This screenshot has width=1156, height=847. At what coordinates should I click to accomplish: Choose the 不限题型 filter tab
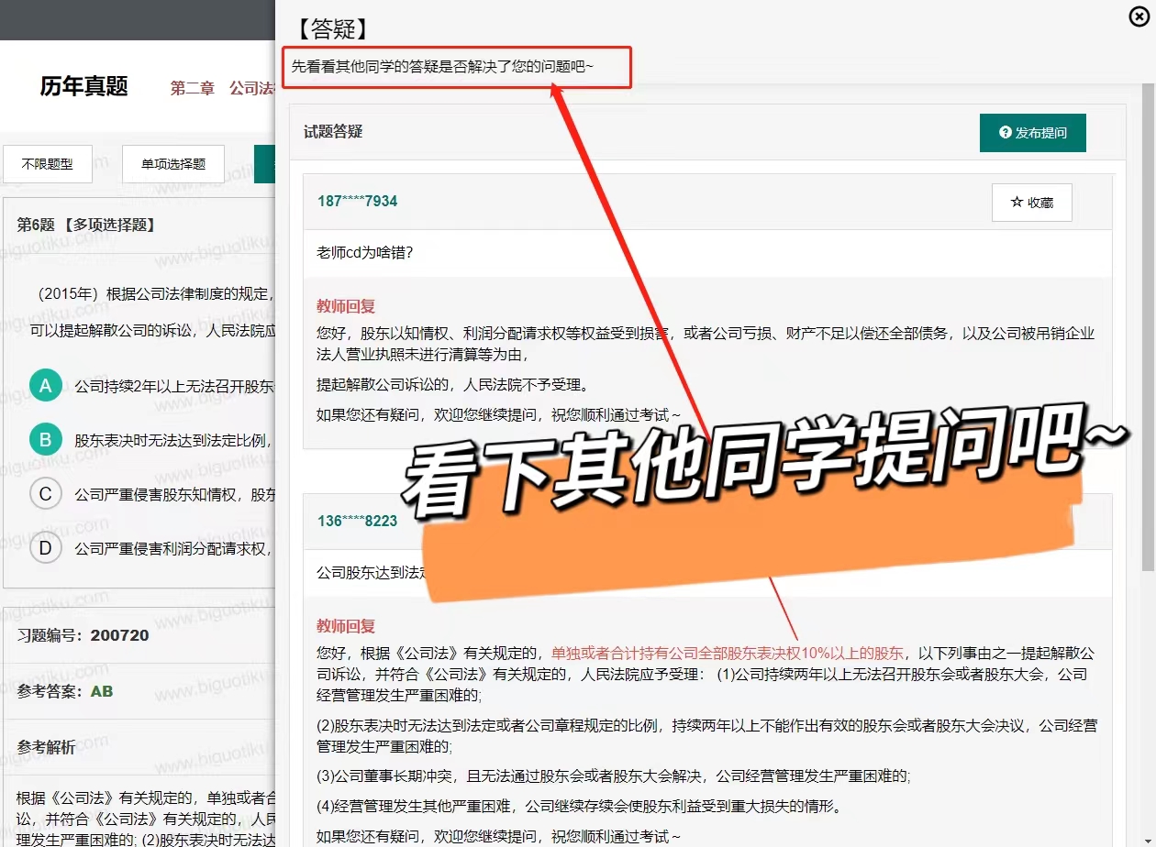47,165
